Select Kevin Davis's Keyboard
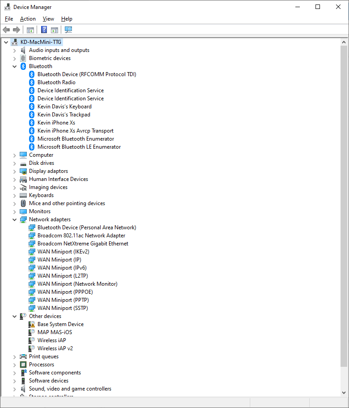The width and height of the screenshot is (349, 408). pyautogui.click(x=64, y=107)
